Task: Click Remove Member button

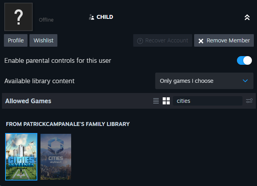Action: [224, 40]
